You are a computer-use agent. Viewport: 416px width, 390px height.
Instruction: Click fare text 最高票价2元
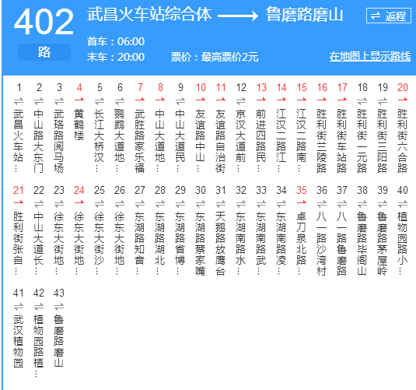[229, 57]
